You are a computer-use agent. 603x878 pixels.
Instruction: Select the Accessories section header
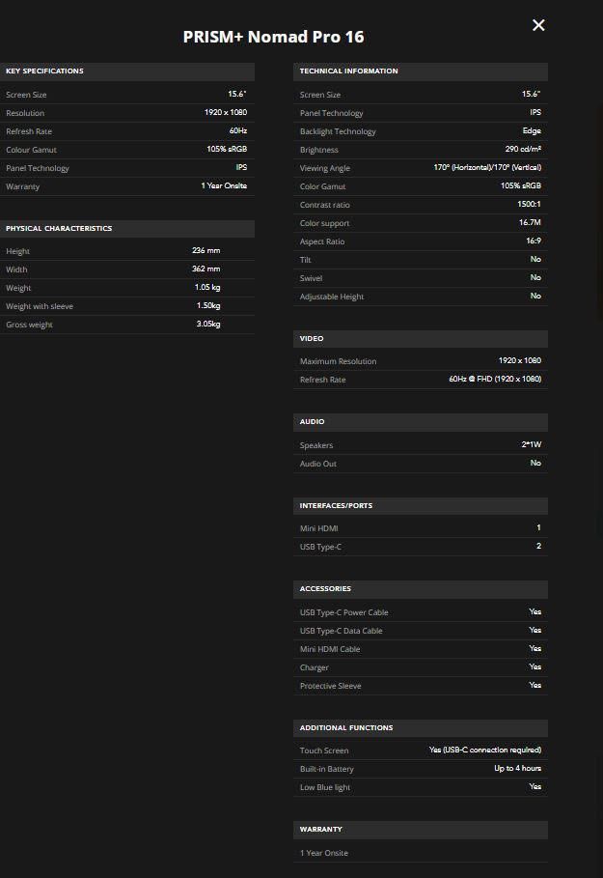[x=325, y=589]
